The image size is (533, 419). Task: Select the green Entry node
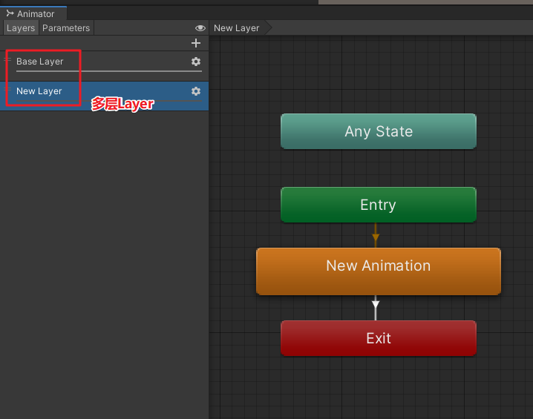378,205
